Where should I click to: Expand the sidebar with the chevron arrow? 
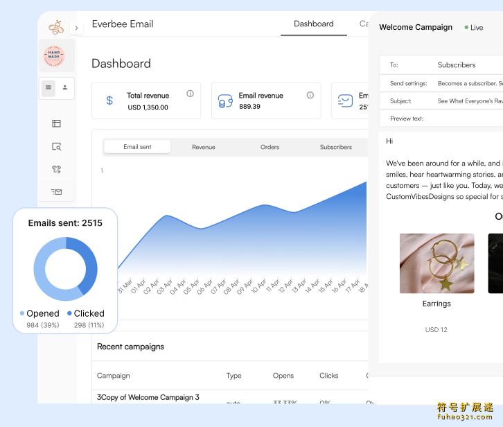click(x=76, y=28)
